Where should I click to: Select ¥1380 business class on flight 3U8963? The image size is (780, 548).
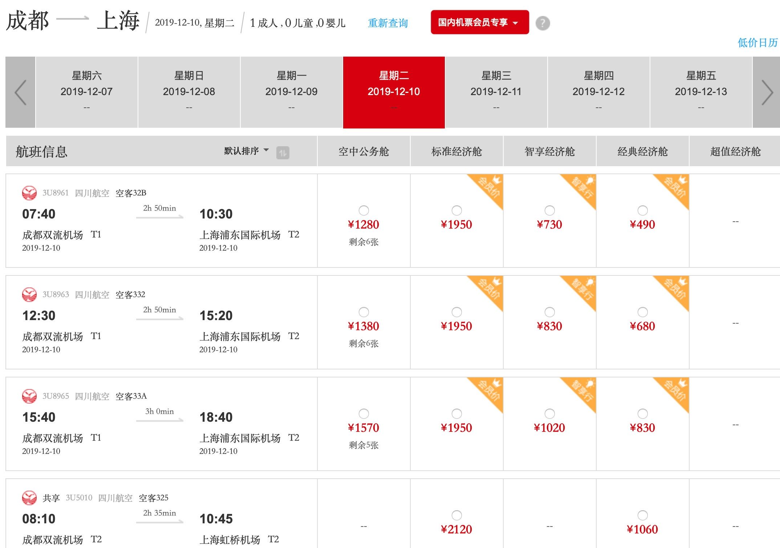click(x=363, y=312)
